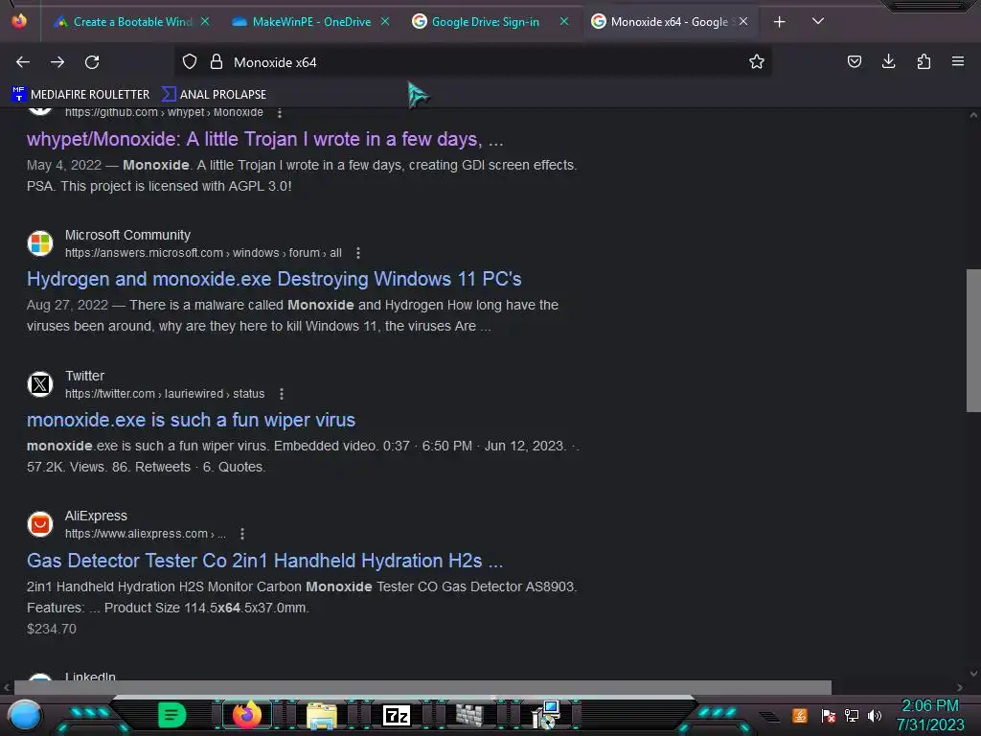This screenshot has width=981, height=736.
Task: Open the MEDIAFIRE ROULETTER bookmark
Action: coord(80,95)
